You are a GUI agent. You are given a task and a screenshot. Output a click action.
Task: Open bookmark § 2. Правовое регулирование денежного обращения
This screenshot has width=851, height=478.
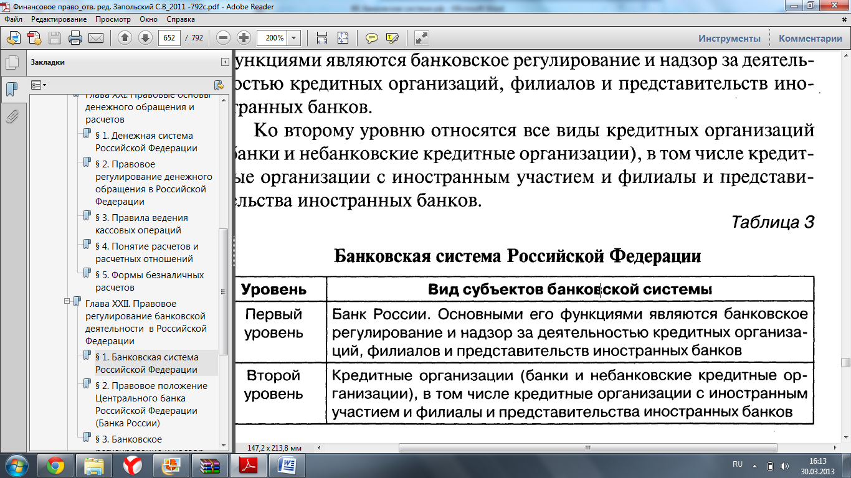coord(153,183)
